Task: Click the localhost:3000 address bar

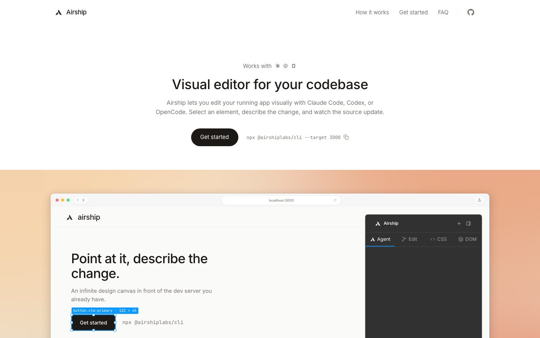Action: pyautogui.click(x=281, y=200)
